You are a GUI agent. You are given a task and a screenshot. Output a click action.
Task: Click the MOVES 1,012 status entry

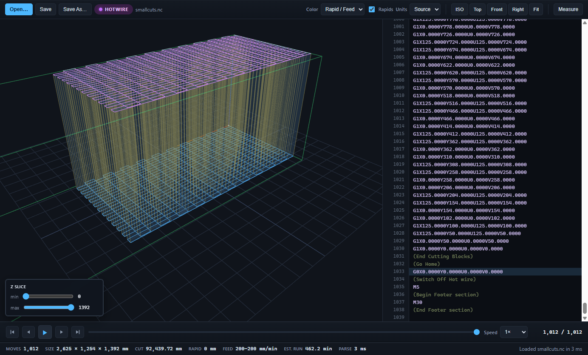point(22,349)
